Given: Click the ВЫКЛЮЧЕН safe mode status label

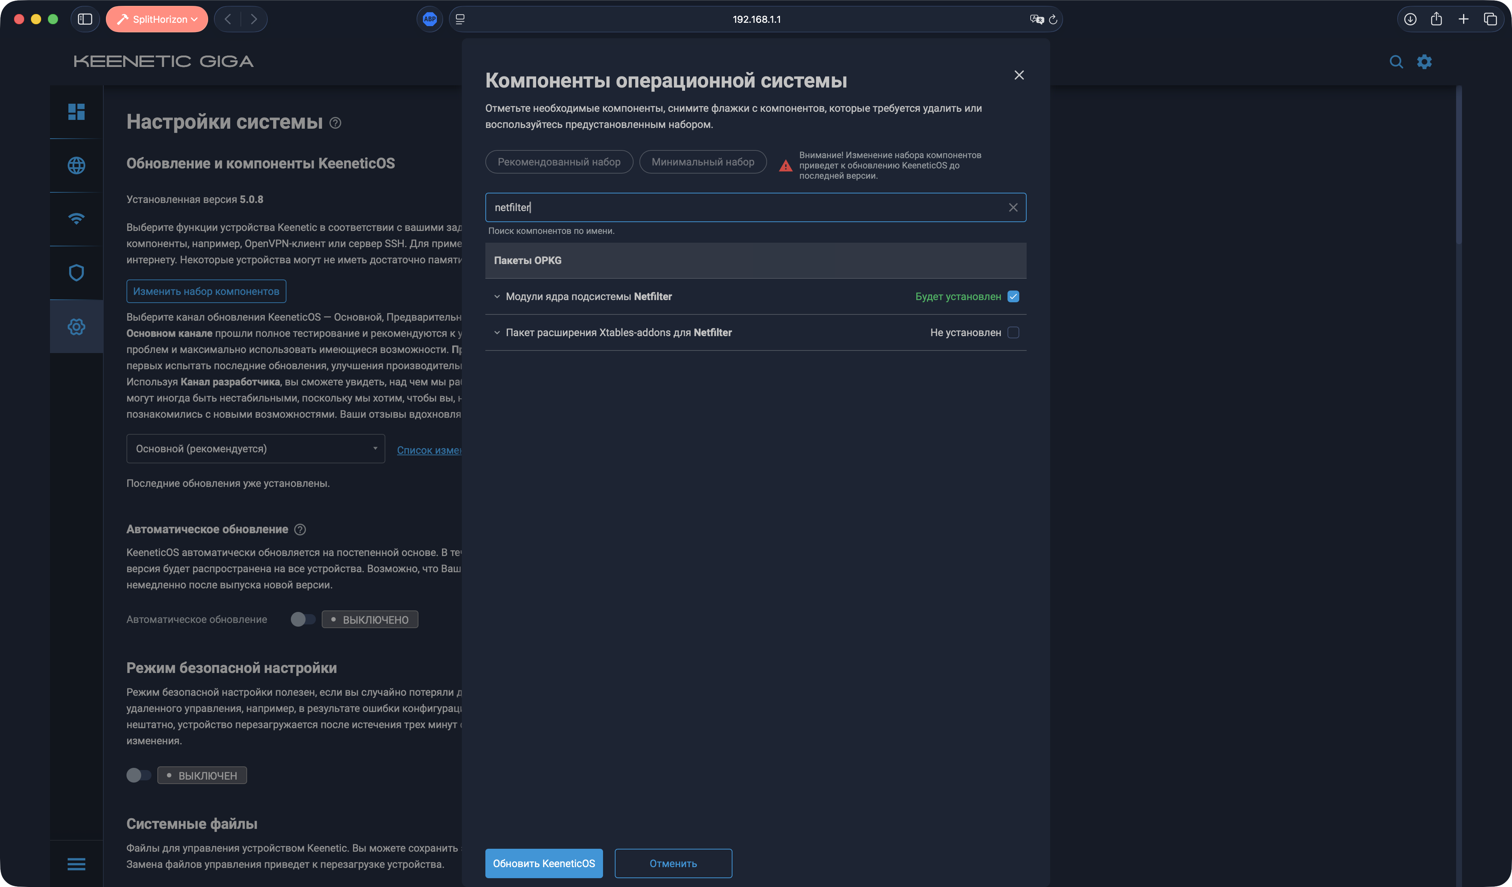Looking at the screenshot, I should [x=202, y=775].
